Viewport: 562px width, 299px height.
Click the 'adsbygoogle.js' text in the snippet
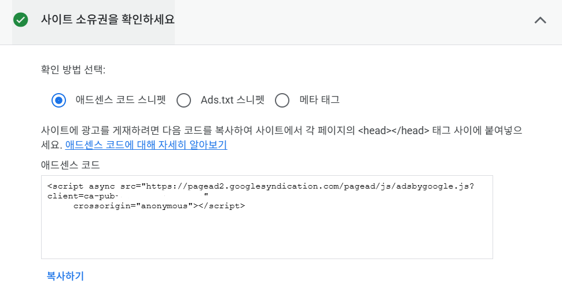(x=438, y=186)
